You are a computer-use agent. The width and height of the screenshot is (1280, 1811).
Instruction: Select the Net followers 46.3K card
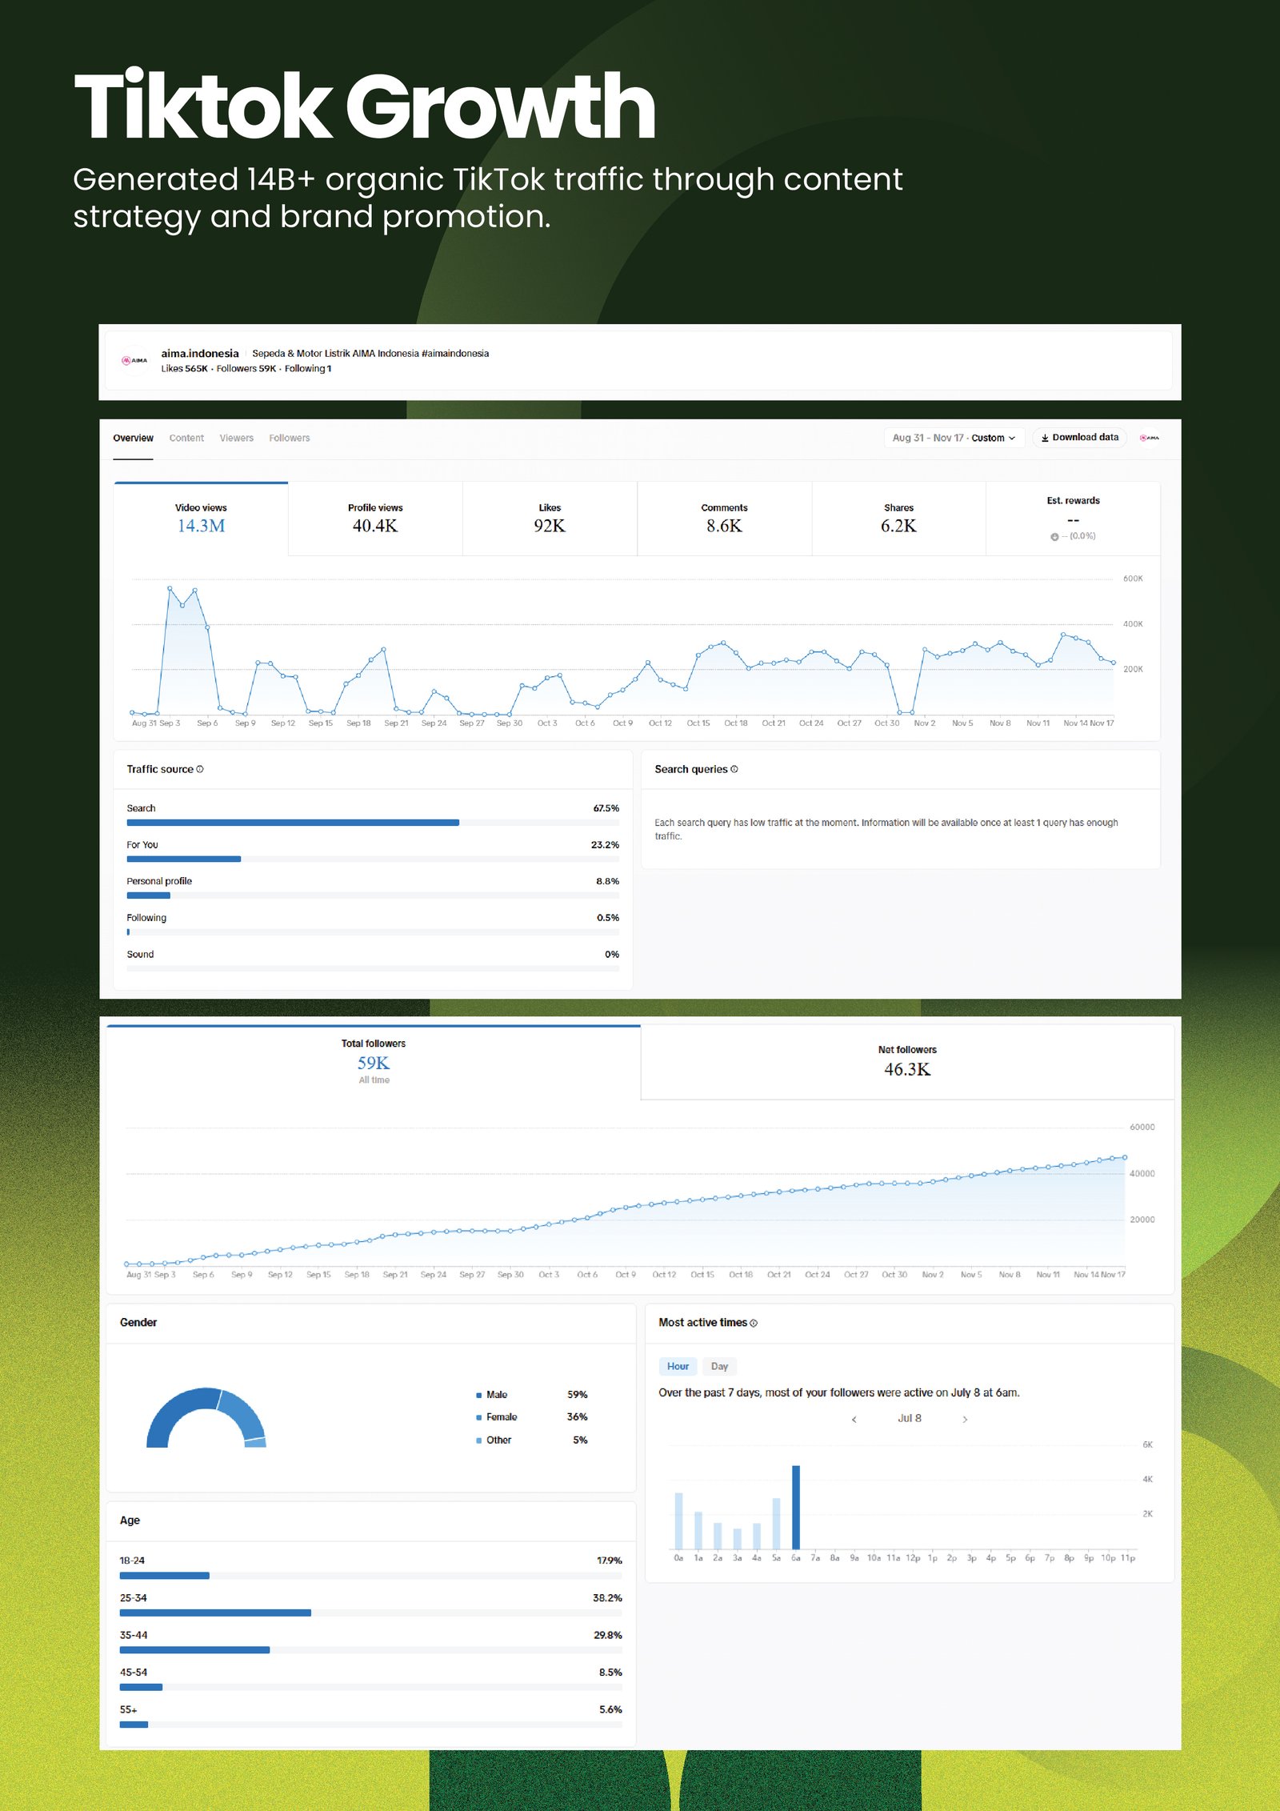tap(907, 1062)
